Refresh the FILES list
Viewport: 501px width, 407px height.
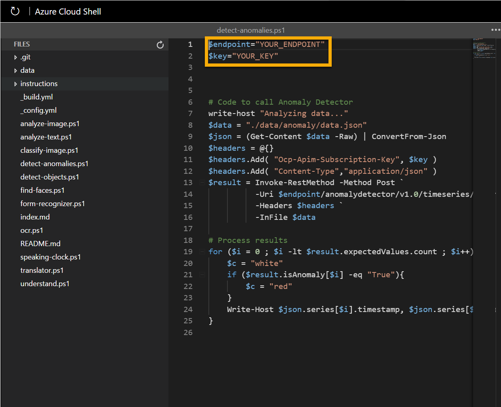pos(160,44)
